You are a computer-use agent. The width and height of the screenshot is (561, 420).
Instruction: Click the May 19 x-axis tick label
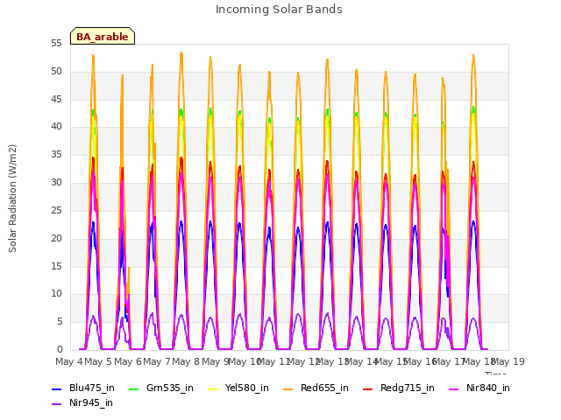pyautogui.click(x=509, y=361)
